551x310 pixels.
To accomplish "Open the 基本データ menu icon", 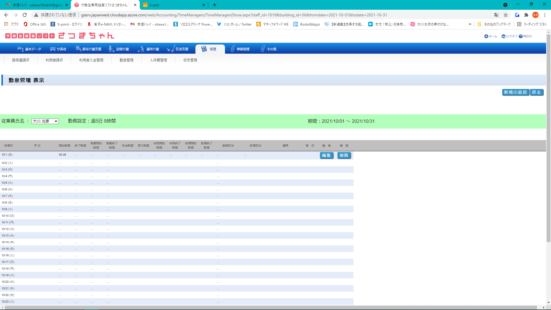I will pos(20,49).
